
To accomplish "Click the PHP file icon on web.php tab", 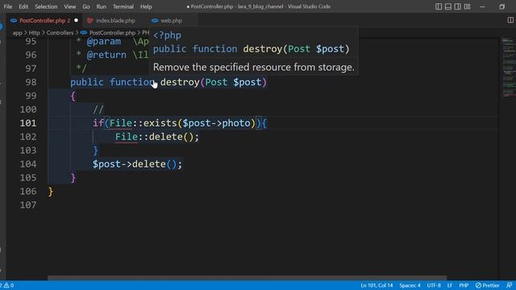I will [155, 20].
